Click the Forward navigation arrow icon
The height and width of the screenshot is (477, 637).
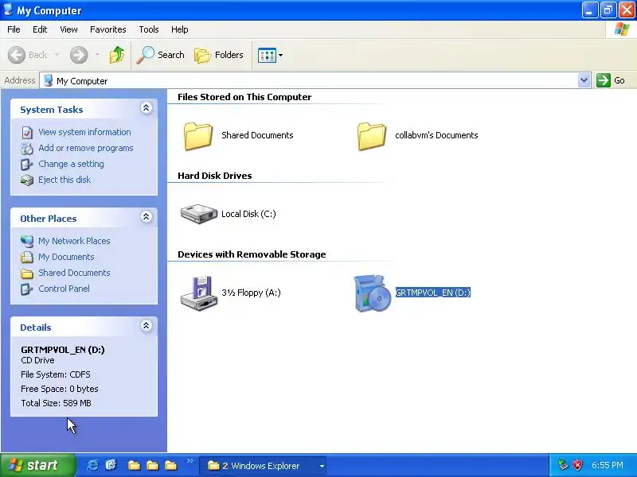pos(79,55)
